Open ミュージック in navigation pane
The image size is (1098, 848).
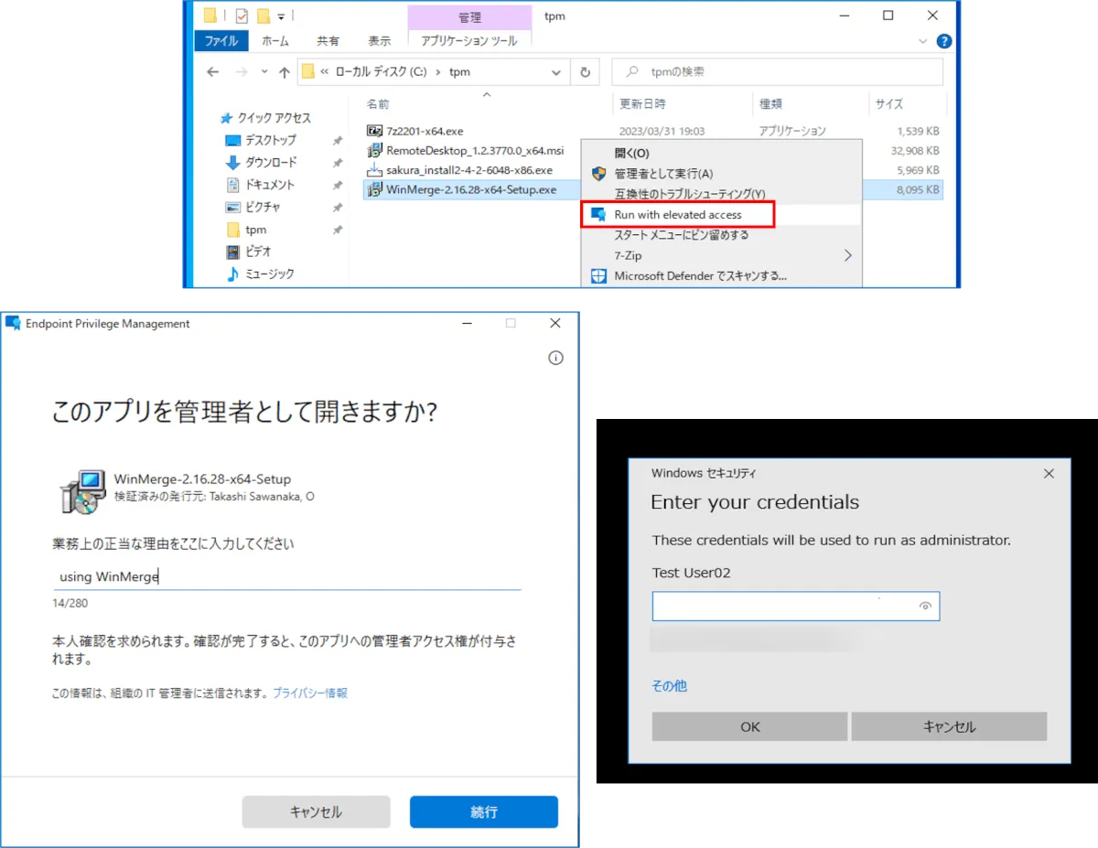[x=269, y=274]
